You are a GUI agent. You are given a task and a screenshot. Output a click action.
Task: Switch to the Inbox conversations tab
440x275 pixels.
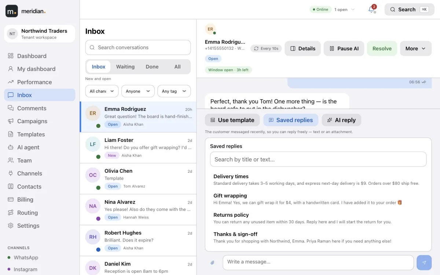tap(99, 67)
